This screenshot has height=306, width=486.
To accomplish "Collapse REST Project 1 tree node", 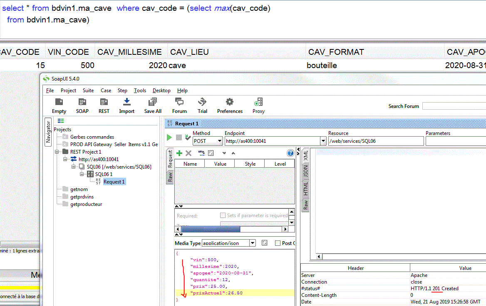I will 57,152.
